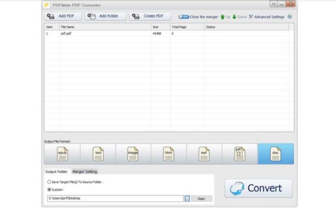Select Save Target File(s) To Source Folder
Viewport: 336px width, 208px height.
49,182
